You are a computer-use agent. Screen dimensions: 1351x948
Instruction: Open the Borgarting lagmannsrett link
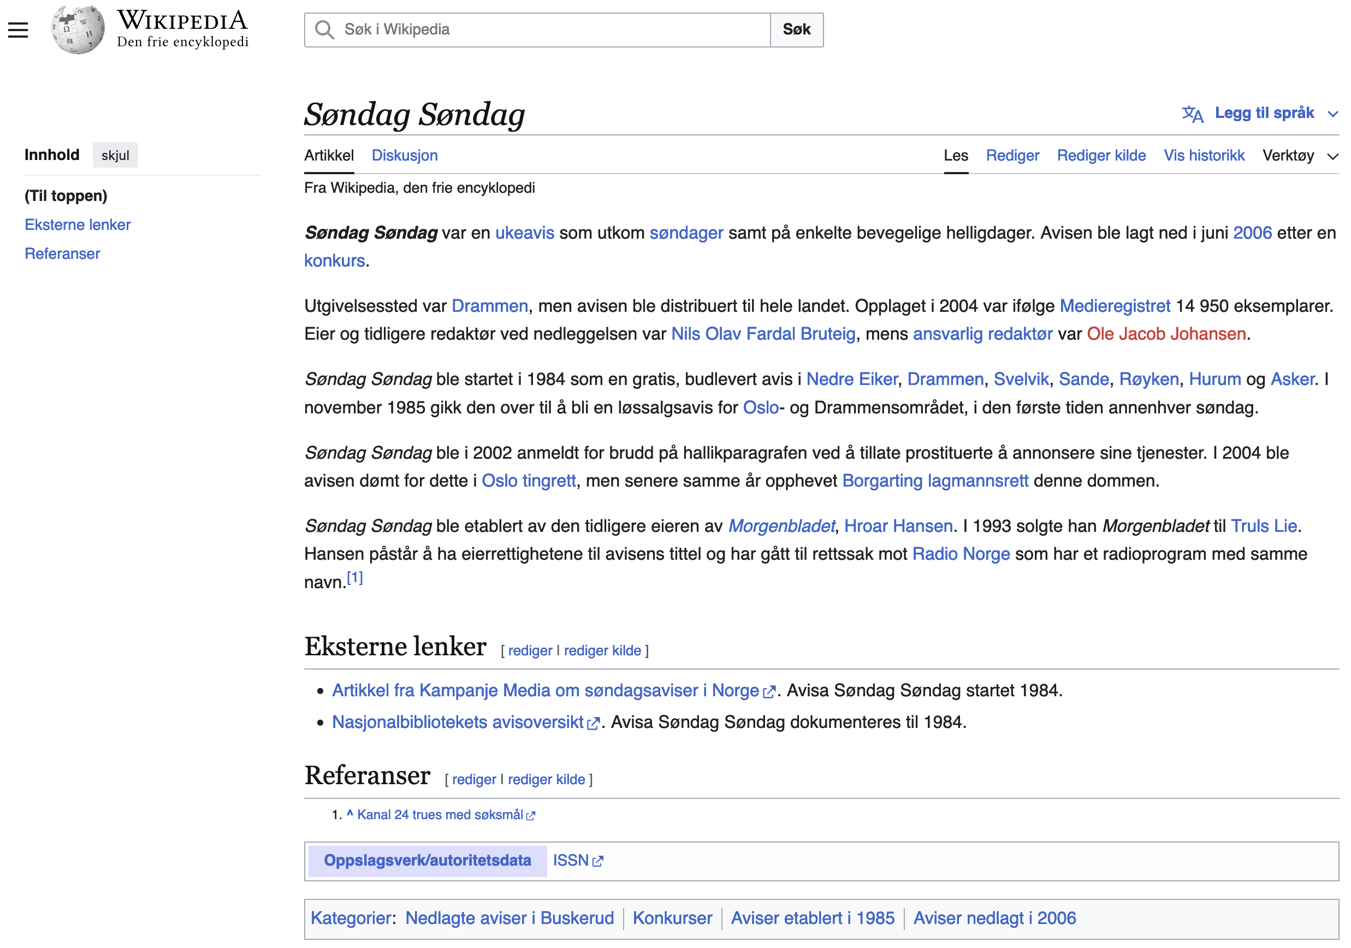935,481
